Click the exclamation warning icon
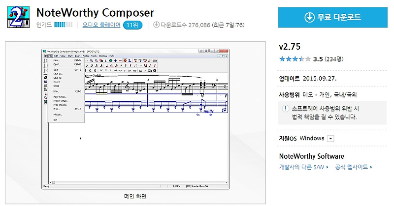 tap(285, 108)
